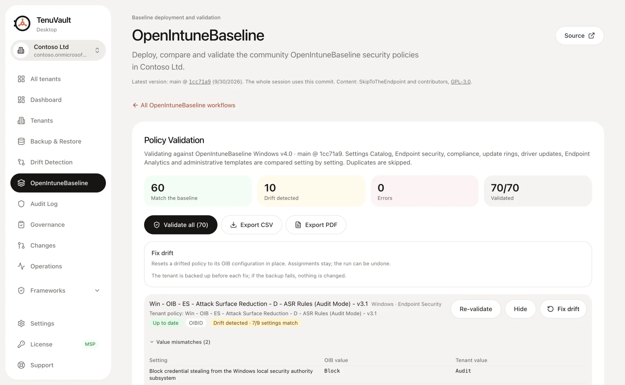Image resolution: width=625 pixels, height=385 pixels.
Task: Export results as CSV
Action: [x=251, y=225]
